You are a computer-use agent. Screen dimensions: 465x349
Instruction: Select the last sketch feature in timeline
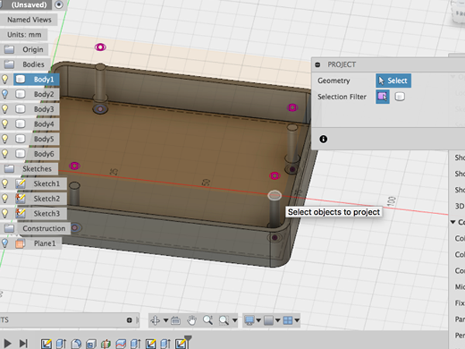[x=181, y=344]
